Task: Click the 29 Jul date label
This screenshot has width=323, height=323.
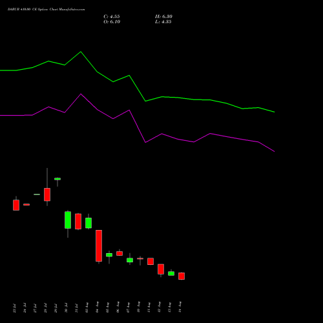Action: pos(56,308)
